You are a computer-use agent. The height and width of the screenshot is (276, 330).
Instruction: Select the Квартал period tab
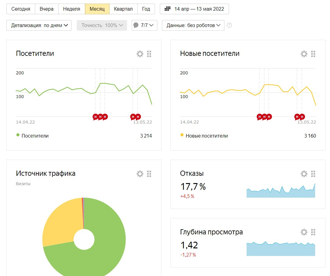tap(123, 9)
